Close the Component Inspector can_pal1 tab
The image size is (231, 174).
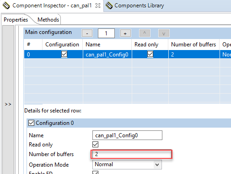98,6
